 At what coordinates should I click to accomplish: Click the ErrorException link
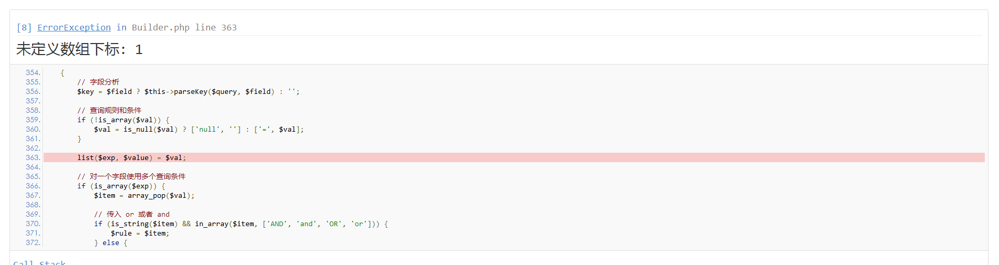coord(74,27)
